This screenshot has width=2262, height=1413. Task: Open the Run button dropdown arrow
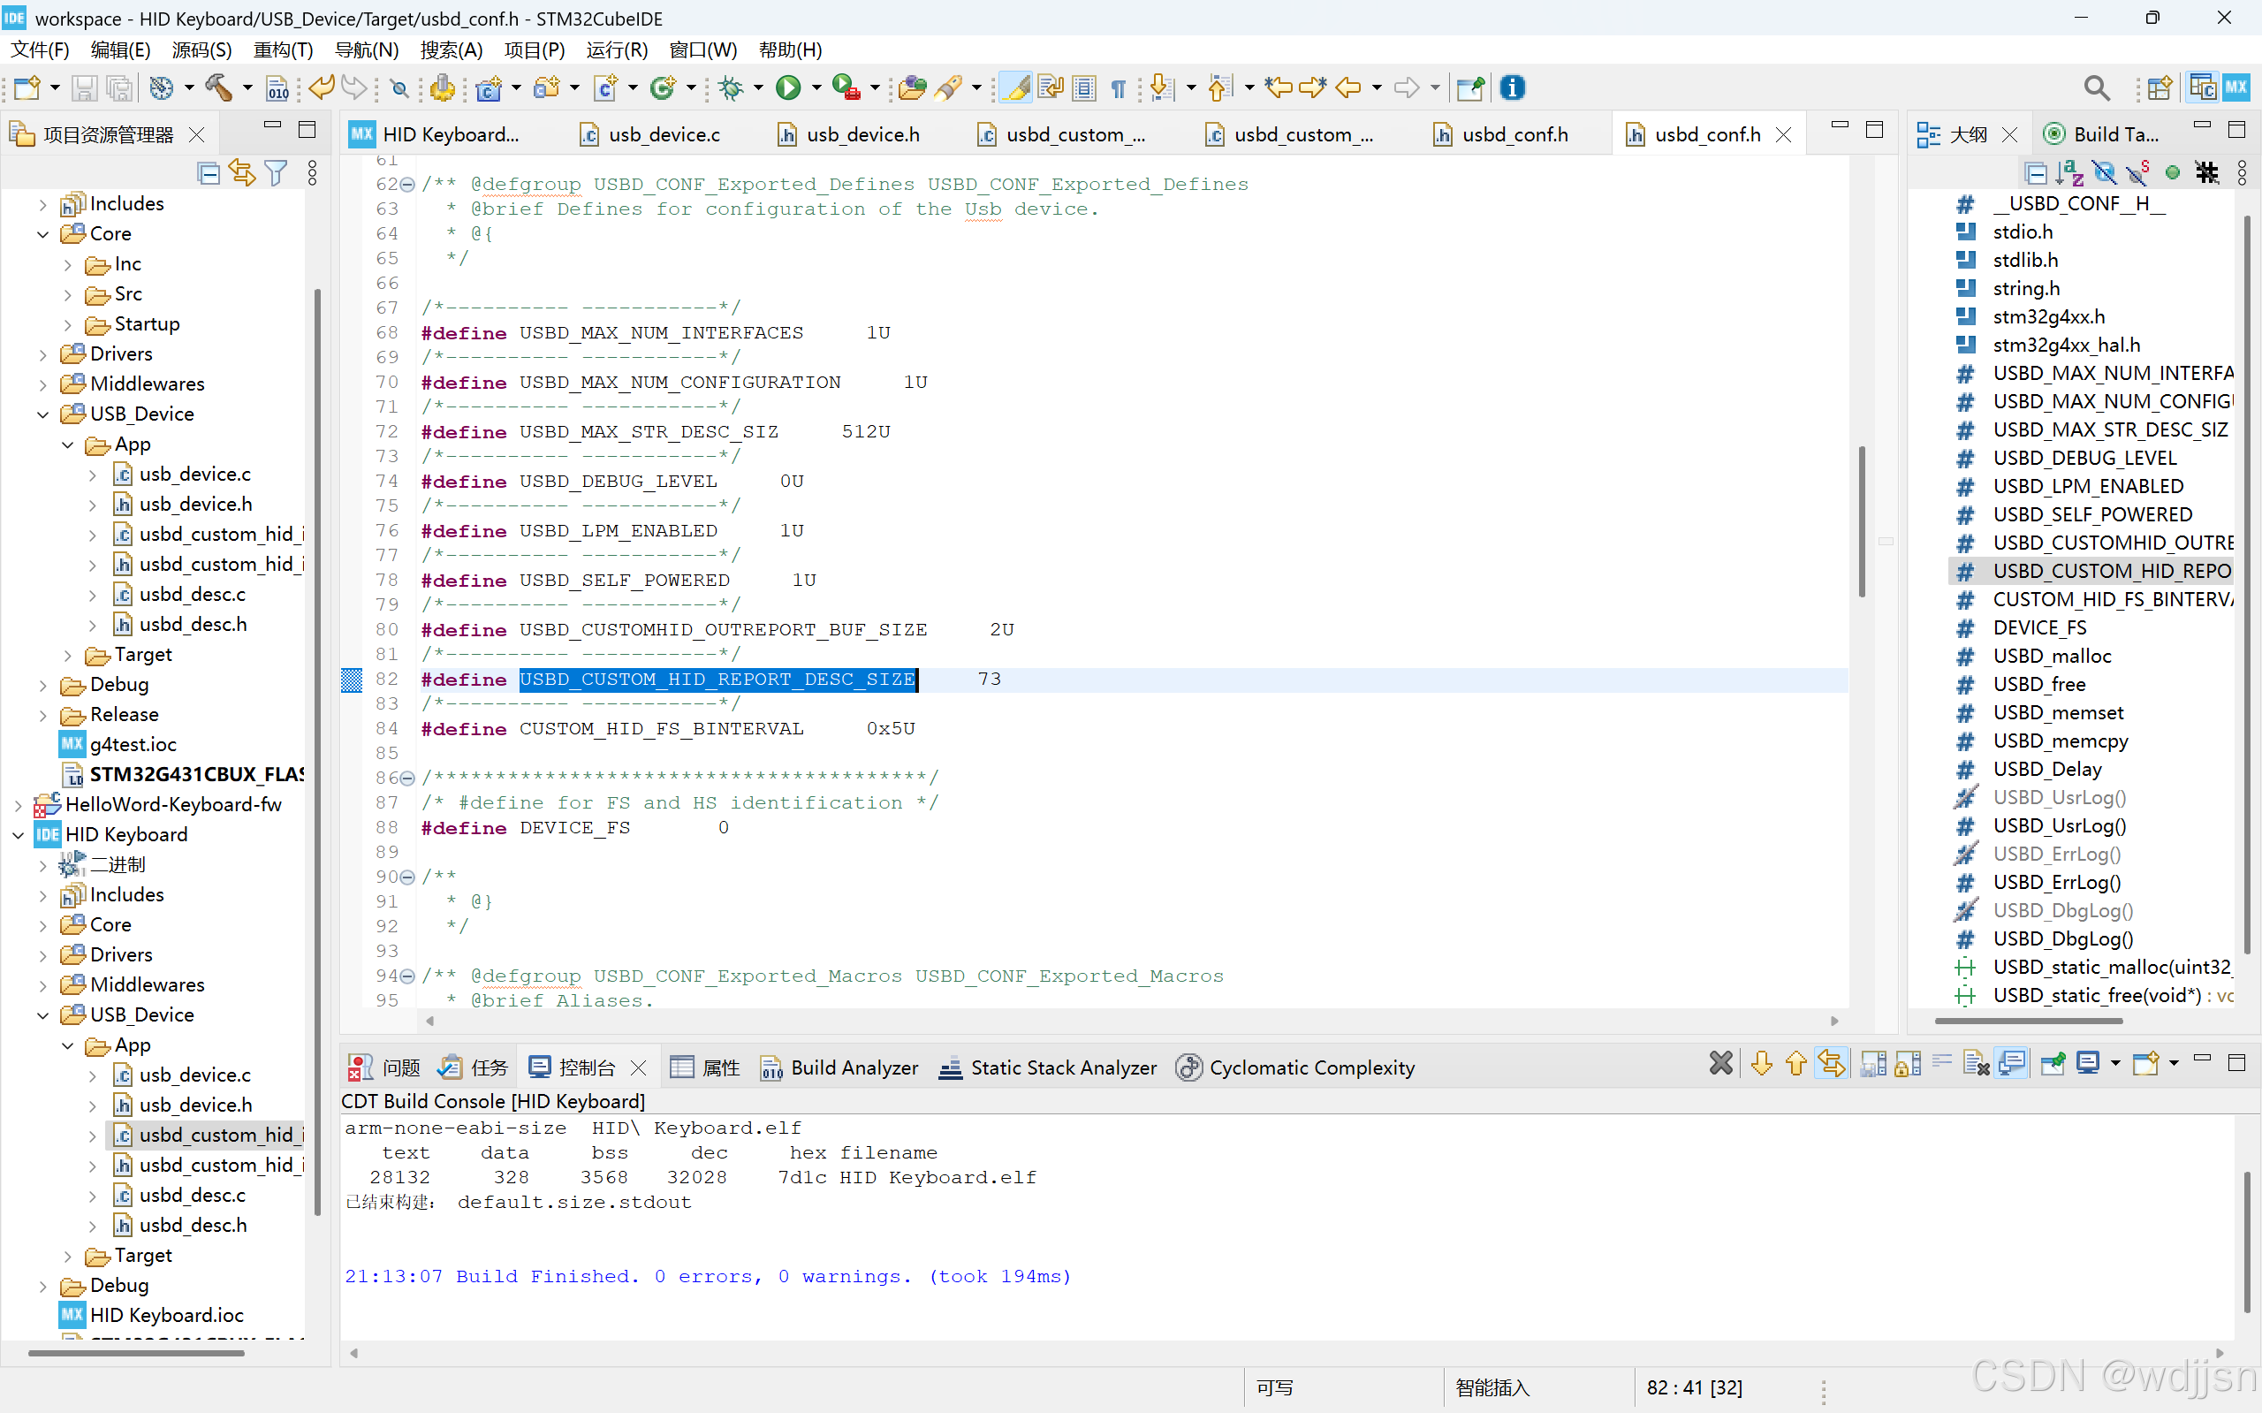click(x=816, y=87)
